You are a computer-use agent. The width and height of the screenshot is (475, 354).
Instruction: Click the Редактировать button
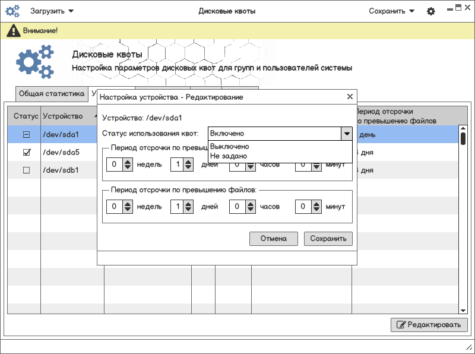tap(429, 325)
